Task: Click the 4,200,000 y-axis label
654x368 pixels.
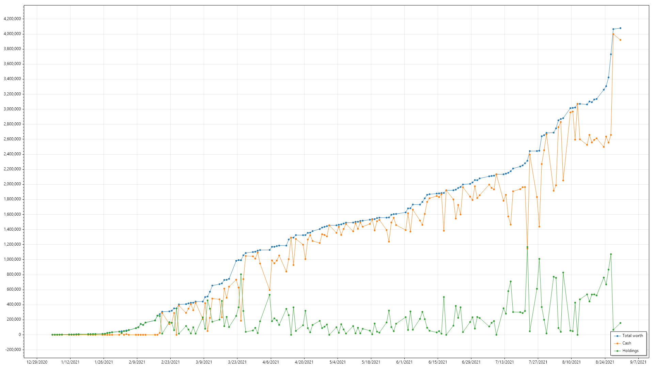Action: coord(12,19)
